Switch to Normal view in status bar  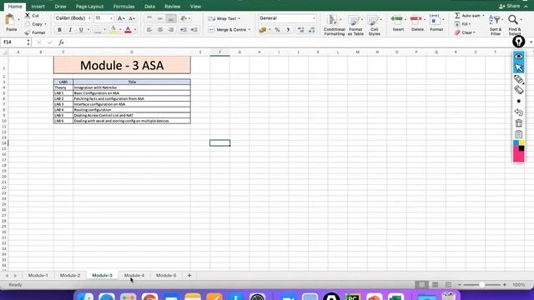pyautogui.click(x=421, y=284)
